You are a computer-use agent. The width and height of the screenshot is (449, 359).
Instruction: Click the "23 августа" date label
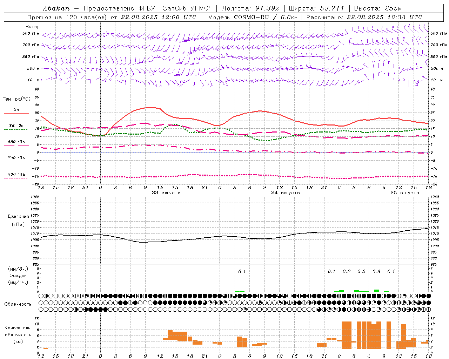(166, 193)
